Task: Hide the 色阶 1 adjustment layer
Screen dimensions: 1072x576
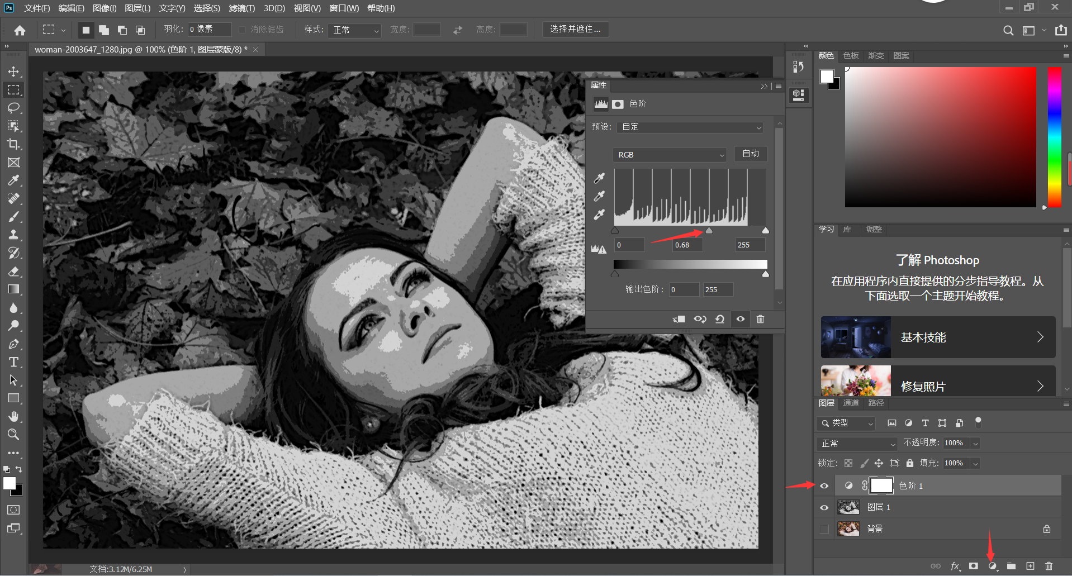Action: [824, 486]
